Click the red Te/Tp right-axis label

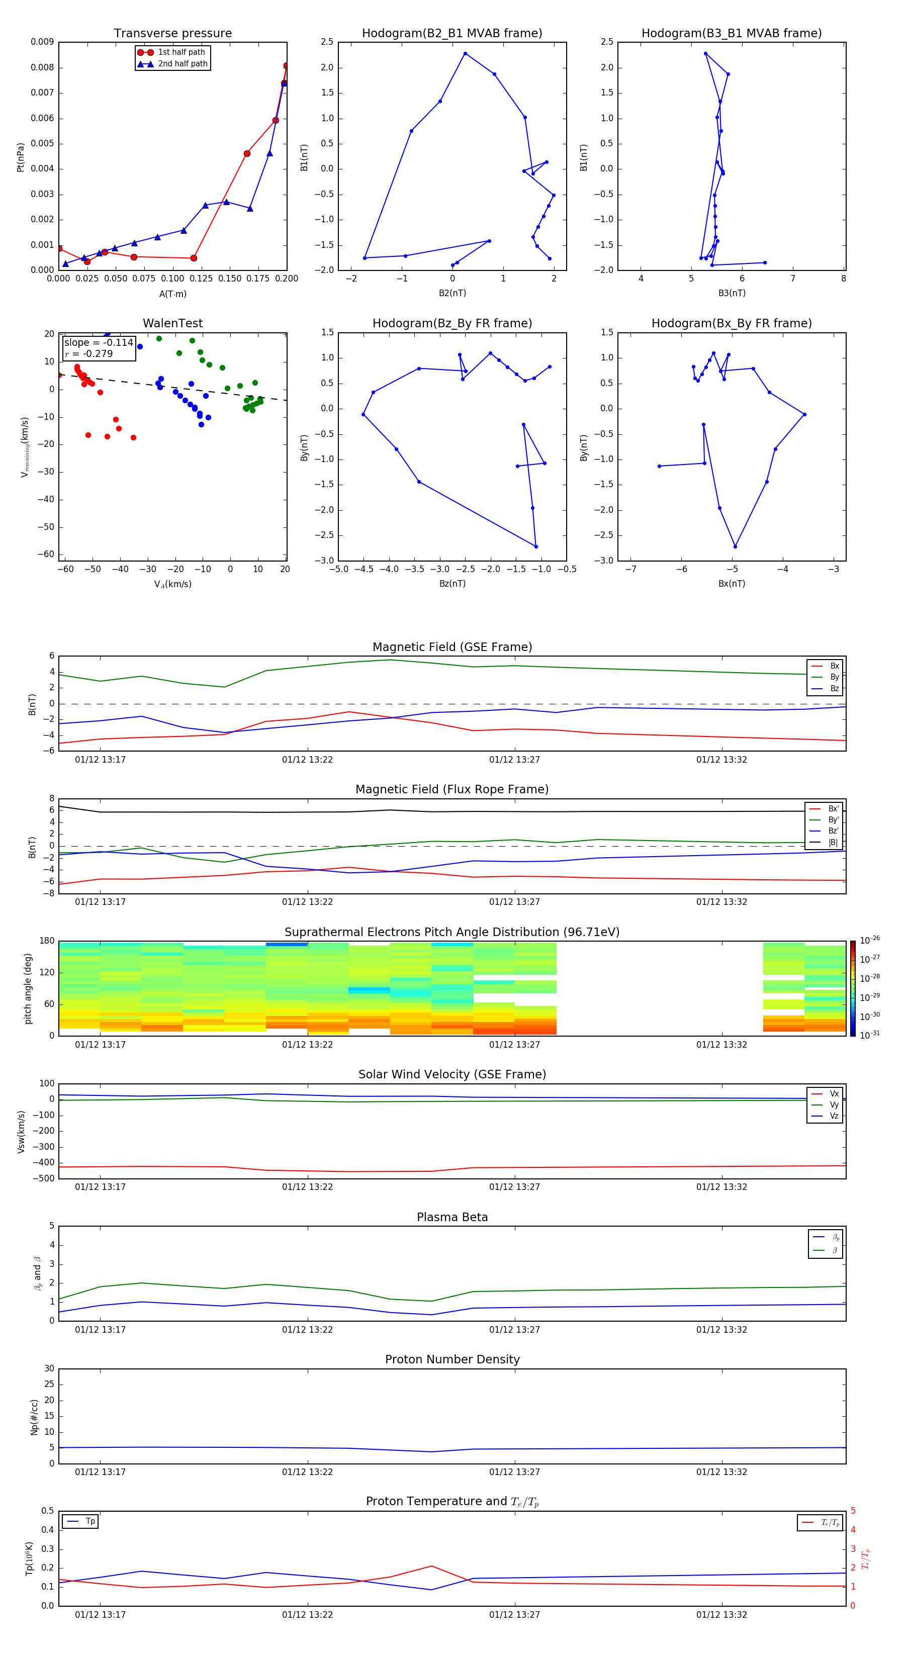click(866, 1558)
